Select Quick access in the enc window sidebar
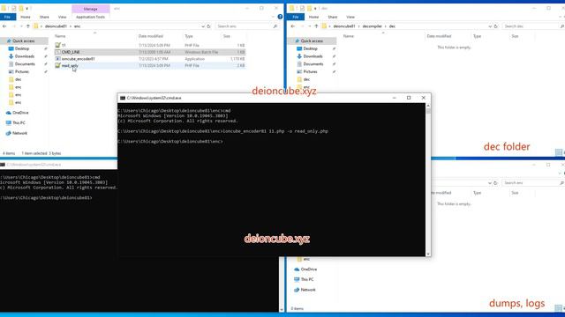Viewport: 565px width, 317px height. click(x=24, y=41)
